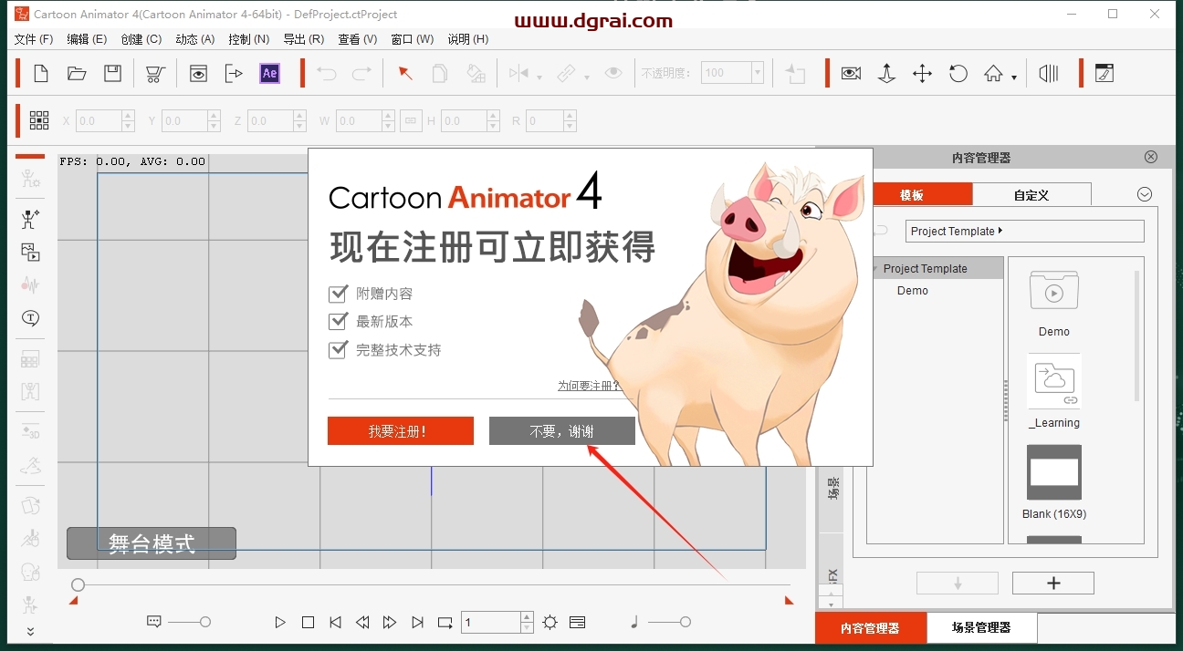Toggle the aspect ratio lock between W and H

411,120
